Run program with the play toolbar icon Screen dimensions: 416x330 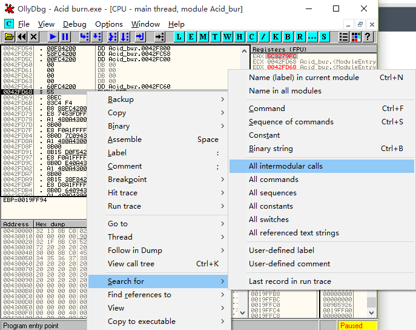coord(53,36)
